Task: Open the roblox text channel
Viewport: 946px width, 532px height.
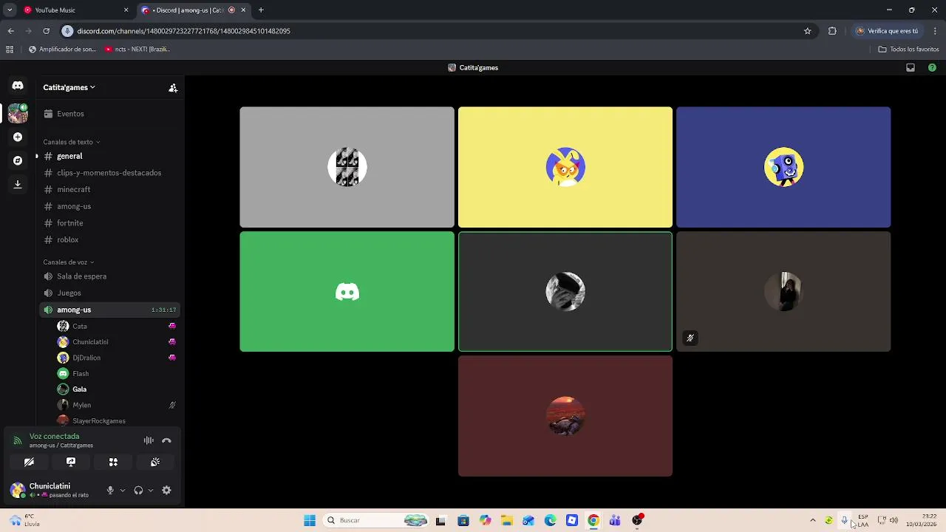Action: (109, 239)
